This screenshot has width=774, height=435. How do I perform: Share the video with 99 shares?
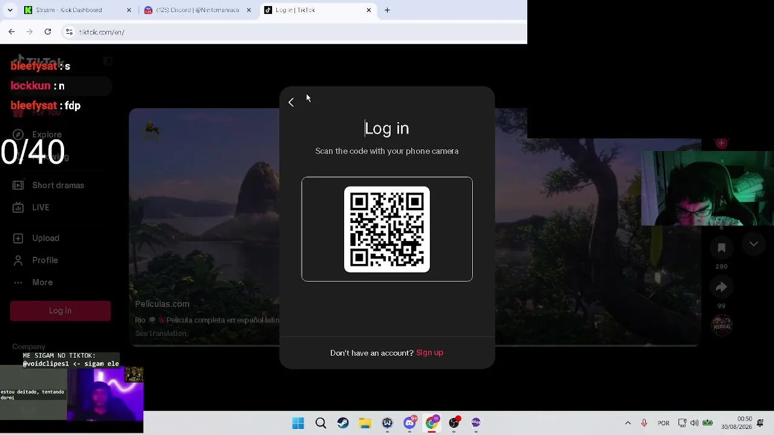tap(721, 287)
